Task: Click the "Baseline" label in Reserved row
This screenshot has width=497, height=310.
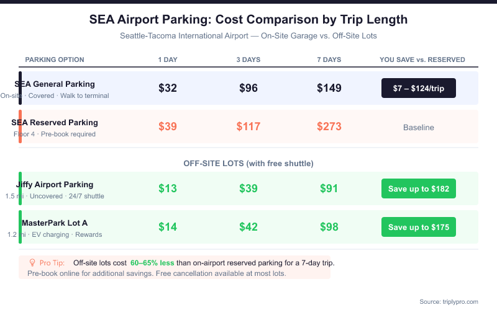Action: 418,127
